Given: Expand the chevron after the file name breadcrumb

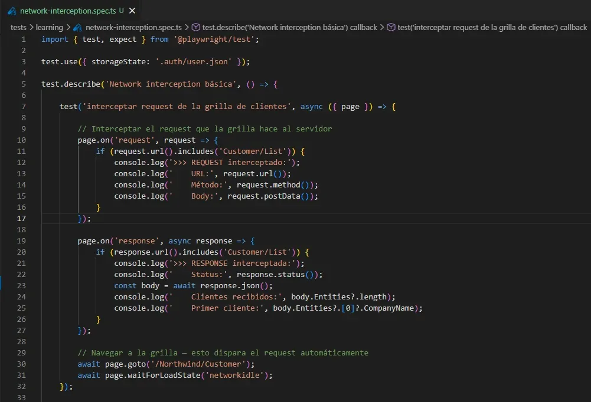Looking at the screenshot, I should 187,28.
